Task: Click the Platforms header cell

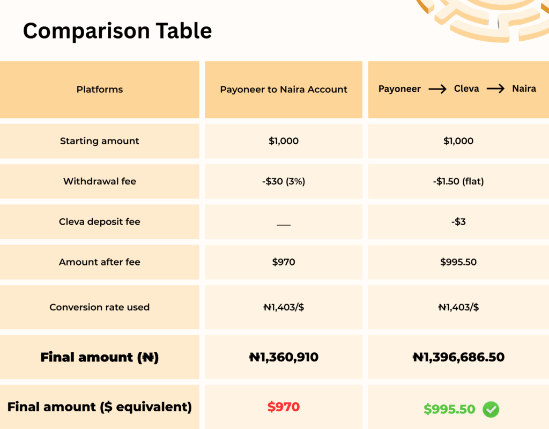Action: point(100,90)
